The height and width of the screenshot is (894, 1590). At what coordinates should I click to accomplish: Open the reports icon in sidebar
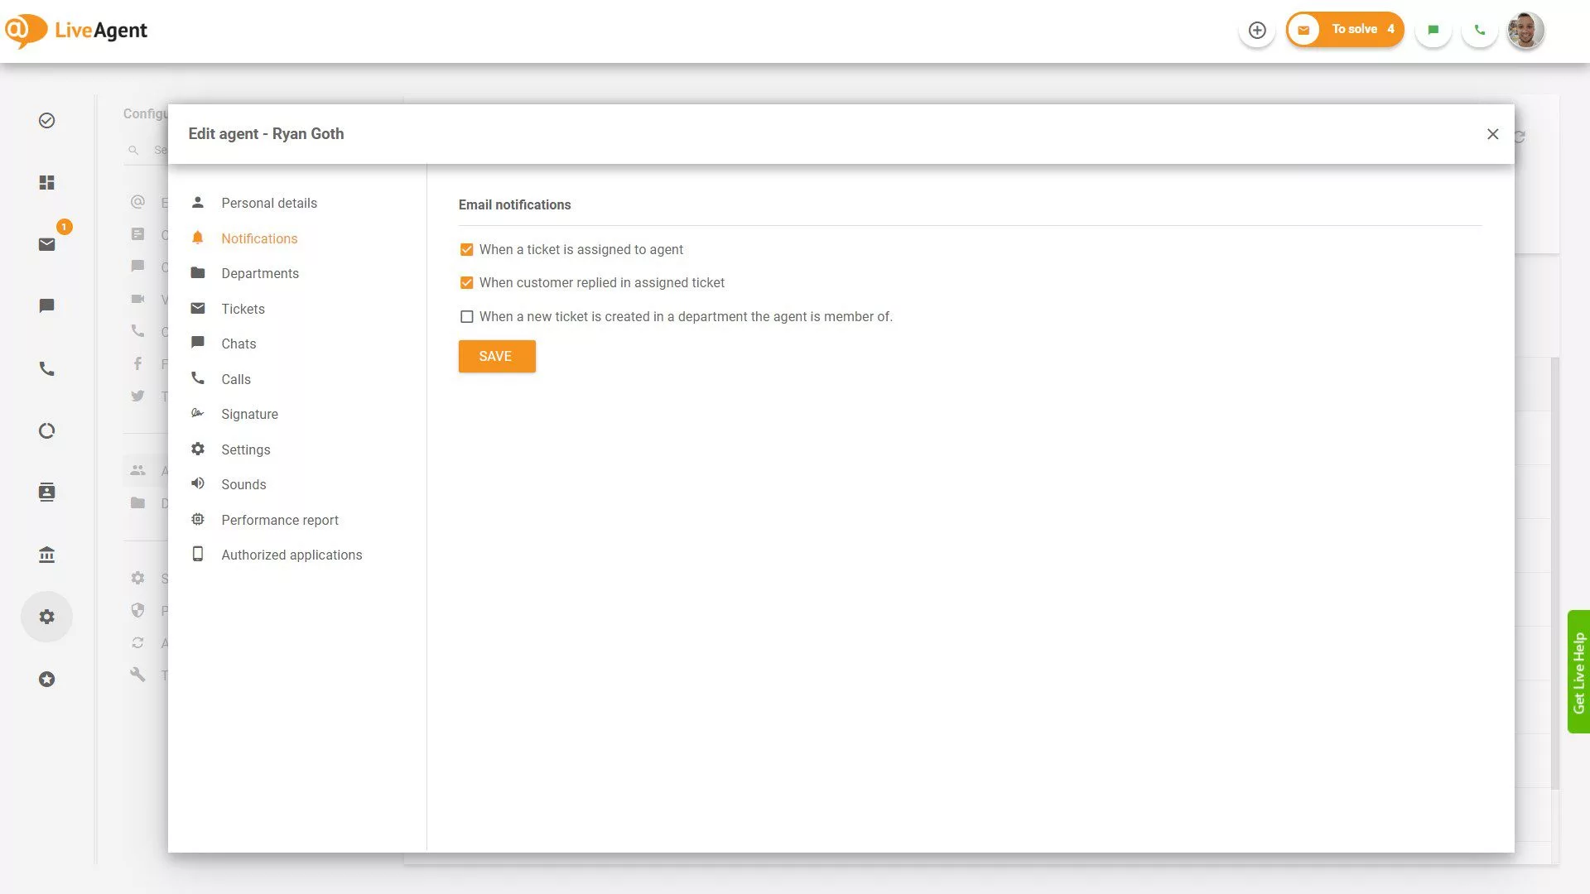(x=46, y=430)
